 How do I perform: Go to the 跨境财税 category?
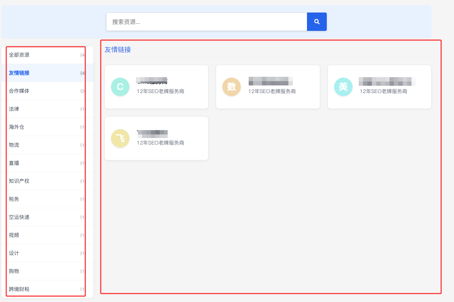[x=47, y=289]
